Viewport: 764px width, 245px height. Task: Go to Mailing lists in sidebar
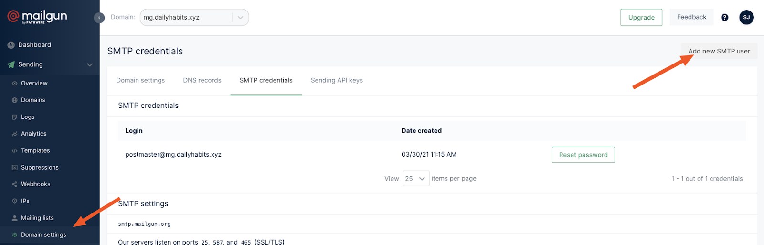(37, 218)
